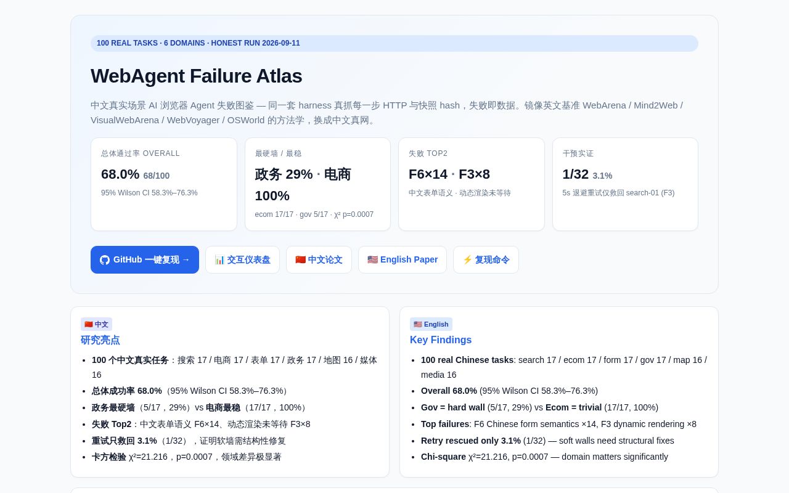Click the US flag icon on English Paper
The image size is (789, 493).
[x=372, y=259]
